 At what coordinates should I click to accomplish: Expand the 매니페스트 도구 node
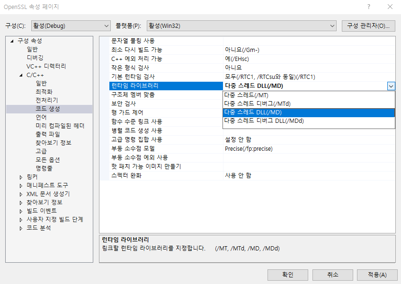(x=21, y=186)
